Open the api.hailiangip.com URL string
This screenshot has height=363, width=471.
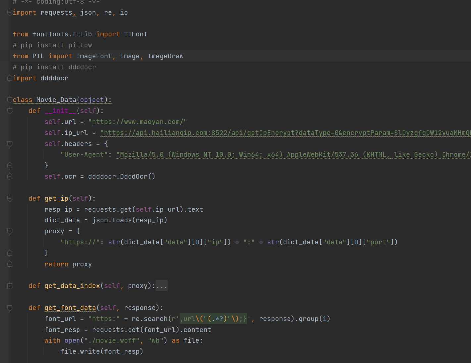(286, 133)
